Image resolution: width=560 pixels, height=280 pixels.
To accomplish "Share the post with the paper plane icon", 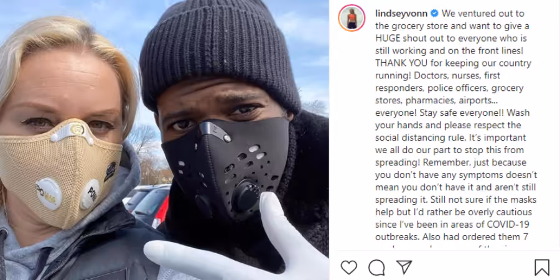I will click(x=404, y=267).
